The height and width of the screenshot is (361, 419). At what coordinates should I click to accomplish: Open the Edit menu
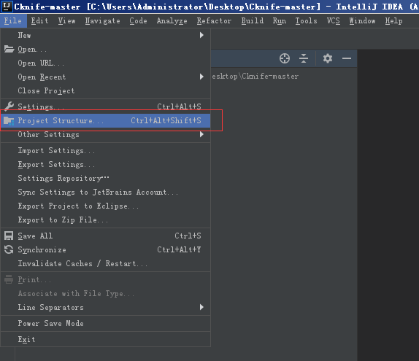[39, 21]
